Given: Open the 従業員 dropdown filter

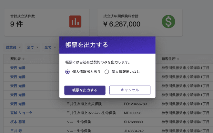Looking at the screenshot, I should (13, 47).
